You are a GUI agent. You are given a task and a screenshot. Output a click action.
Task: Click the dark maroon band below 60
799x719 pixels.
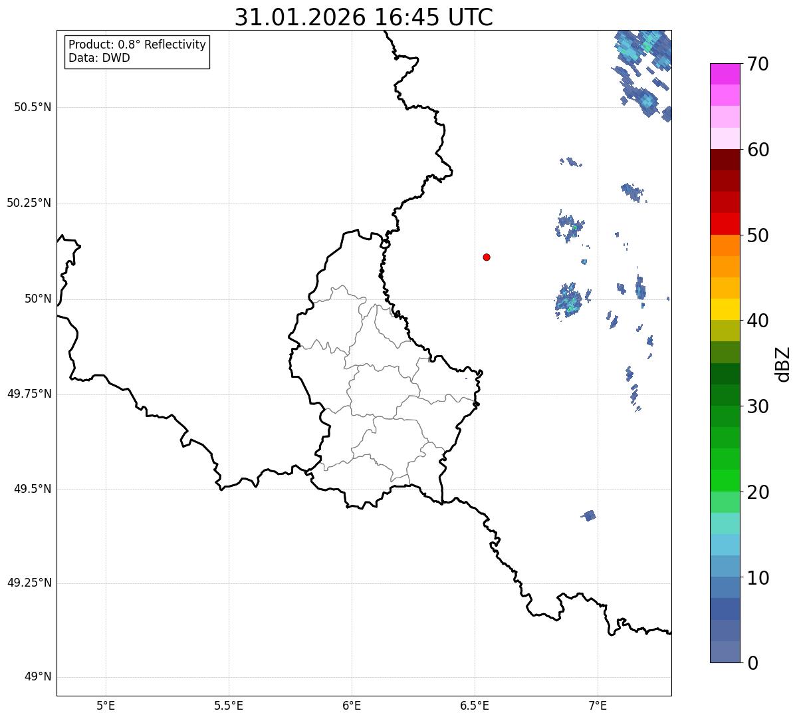(725, 160)
